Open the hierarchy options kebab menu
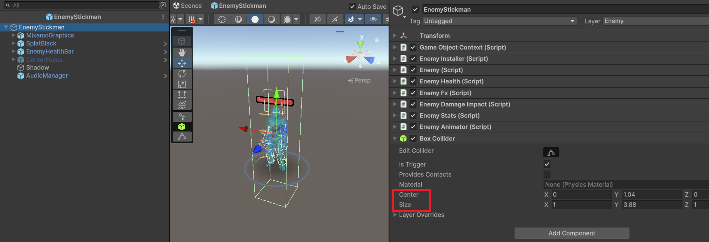 163,17
